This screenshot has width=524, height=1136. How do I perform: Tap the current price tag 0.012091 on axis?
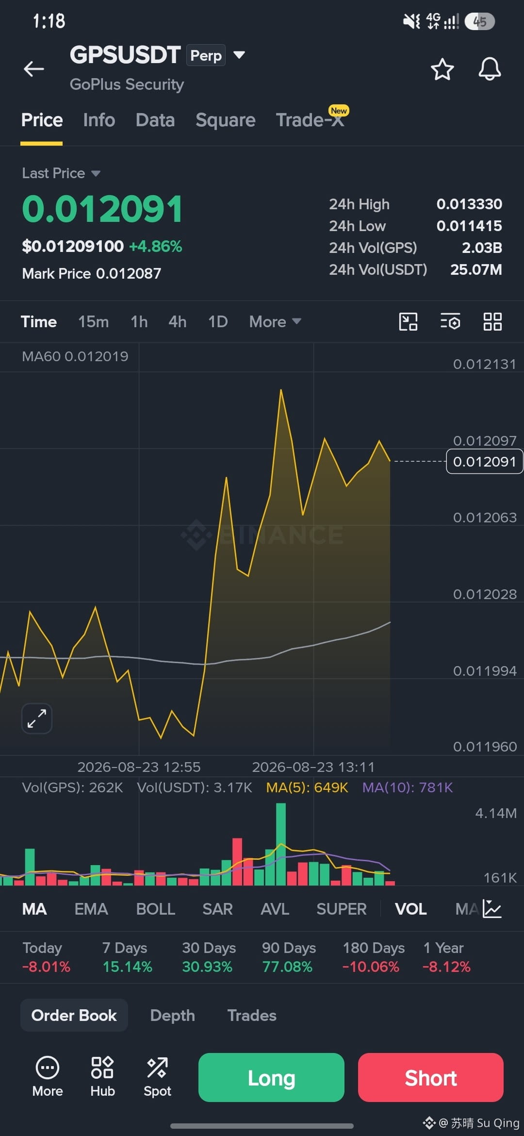(x=484, y=461)
